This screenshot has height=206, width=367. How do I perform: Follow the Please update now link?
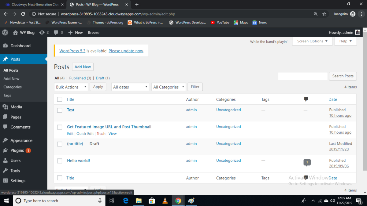[126, 51]
